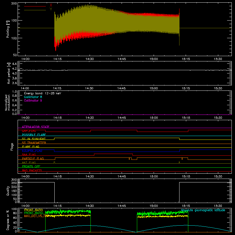
Task: Click the PARTICLE_FLAG label
Action: (x=33, y=158)
